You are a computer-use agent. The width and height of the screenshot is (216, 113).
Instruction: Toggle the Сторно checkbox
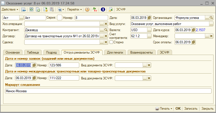pos(111,42)
